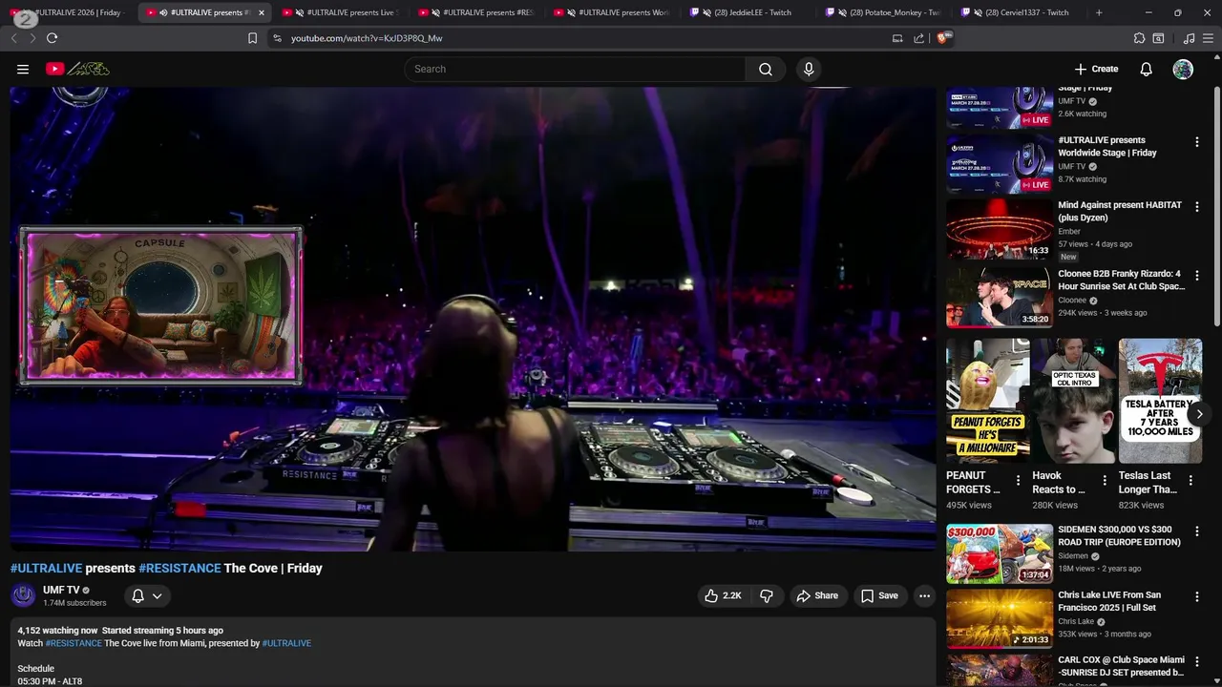Viewport: 1222px width, 687px height.
Task: Bookmark this page in address bar
Action: click(x=252, y=38)
